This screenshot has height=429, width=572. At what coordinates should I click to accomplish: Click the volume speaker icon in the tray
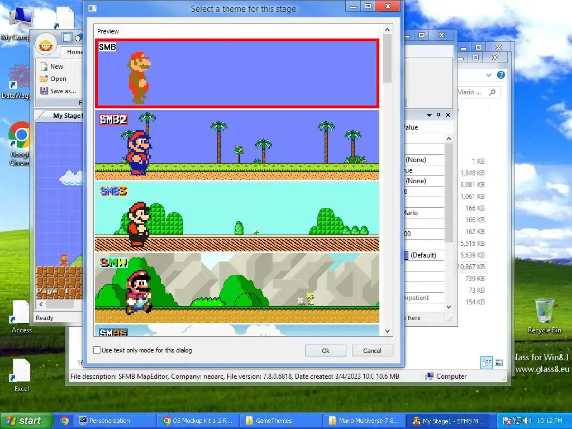point(527,421)
